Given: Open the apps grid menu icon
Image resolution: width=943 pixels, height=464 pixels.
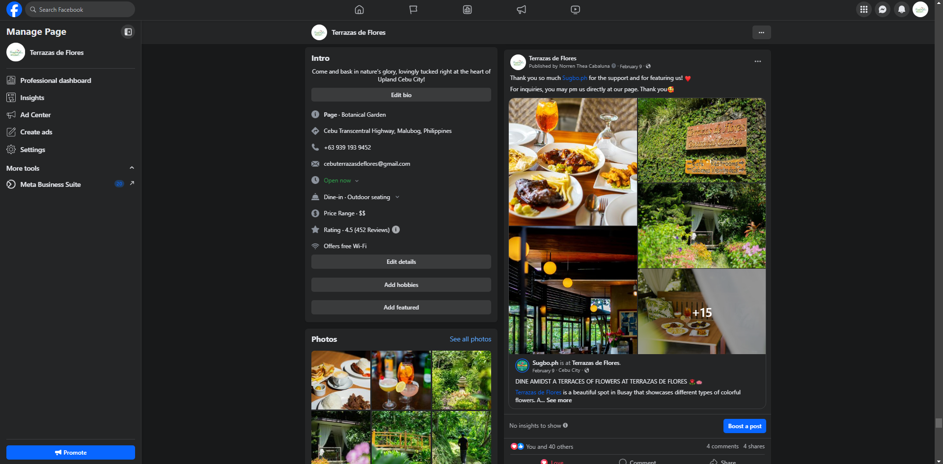Looking at the screenshot, I should (x=864, y=9).
